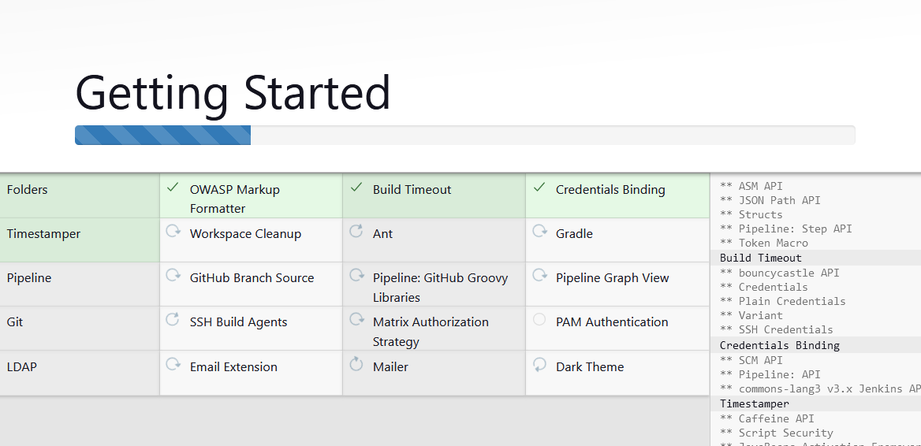921x446 pixels.
Task: Click the Pipeline: GitHub Groovy Libraries label
Action: 441,288
